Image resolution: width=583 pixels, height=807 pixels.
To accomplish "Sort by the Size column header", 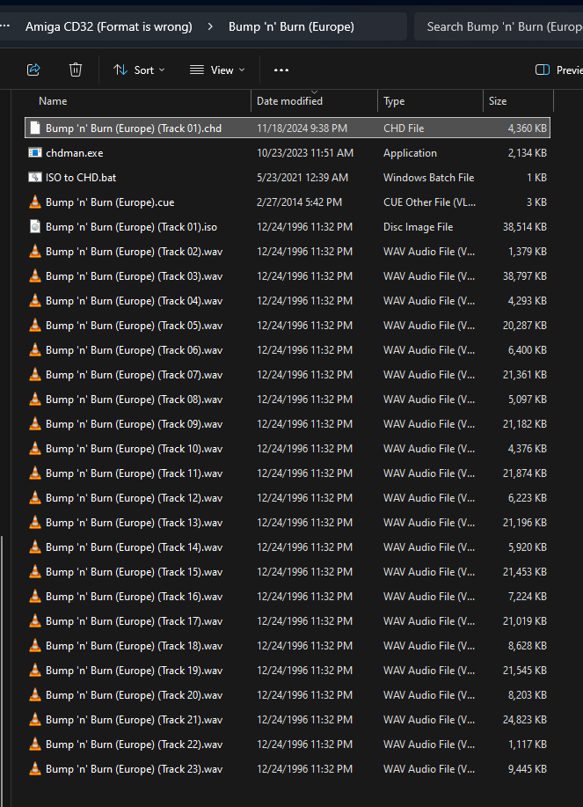I will pyautogui.click(x=497, y=101).
